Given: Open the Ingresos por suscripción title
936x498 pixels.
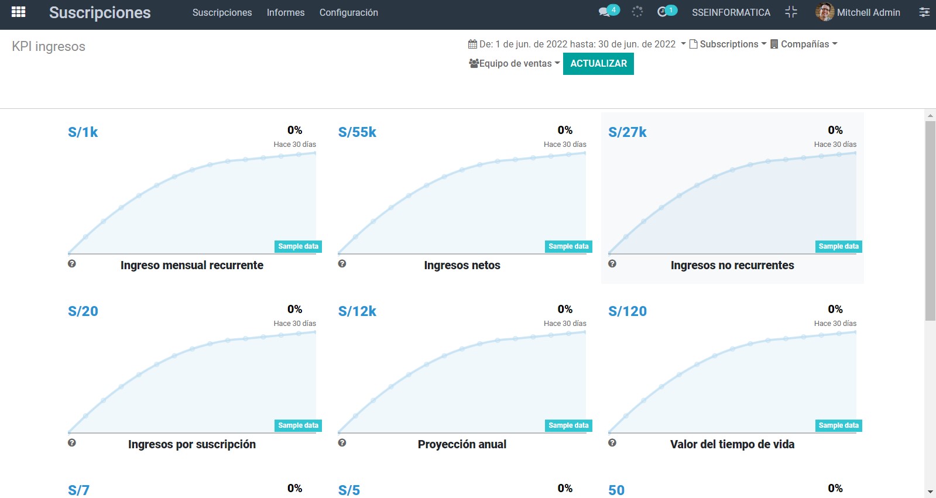Looking at the screenshot, I should click(192, 444).
